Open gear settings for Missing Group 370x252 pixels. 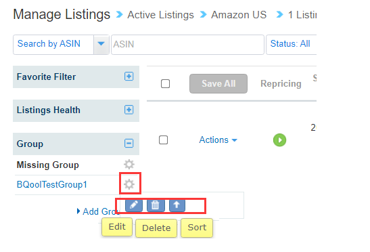pyautogui.click(x=129, y=165)
